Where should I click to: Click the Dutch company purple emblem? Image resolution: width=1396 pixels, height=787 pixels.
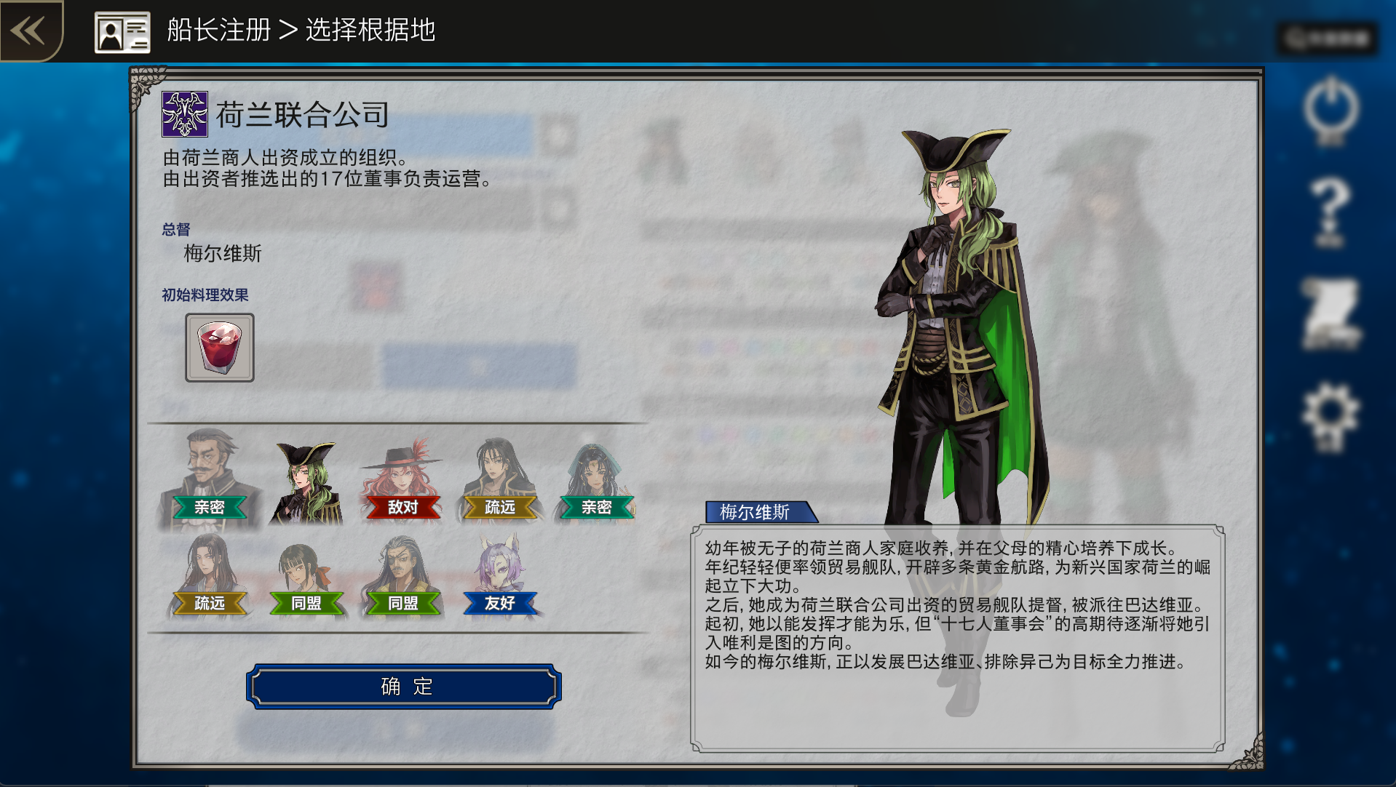point(185,114)
